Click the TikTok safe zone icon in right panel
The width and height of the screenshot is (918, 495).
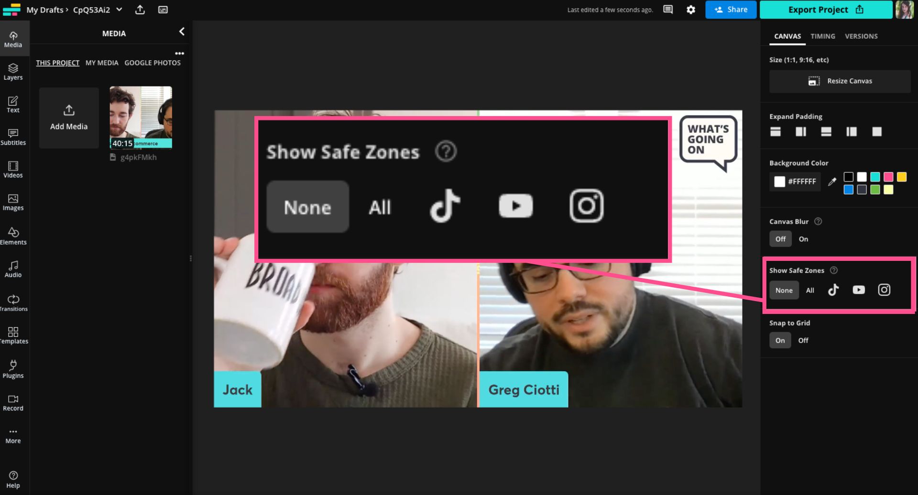(x=833, y=290)
